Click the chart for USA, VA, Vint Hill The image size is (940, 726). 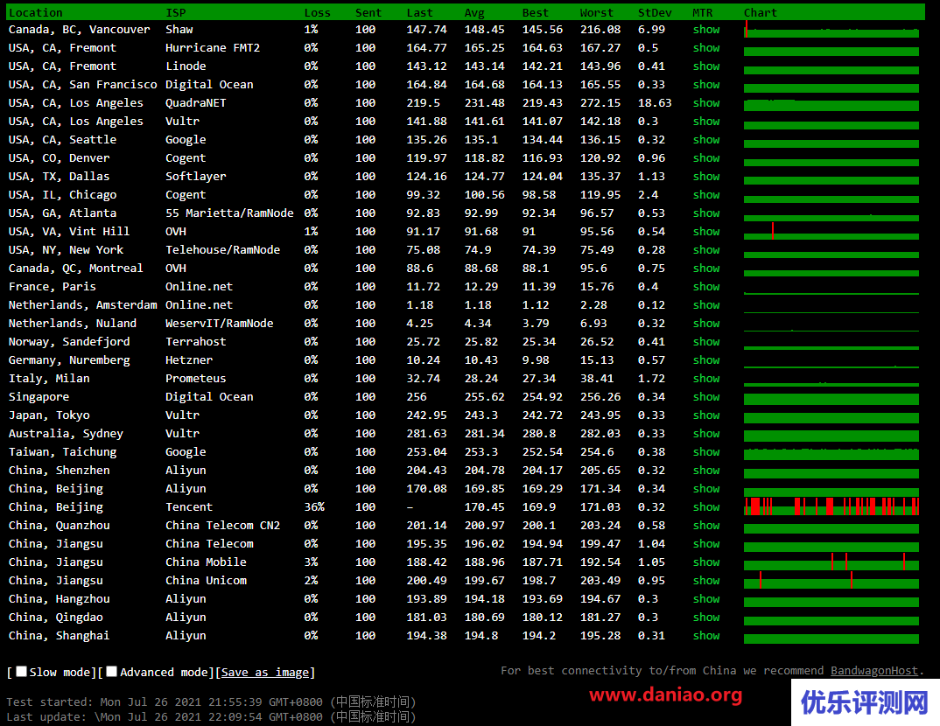(x=831, y=232)
